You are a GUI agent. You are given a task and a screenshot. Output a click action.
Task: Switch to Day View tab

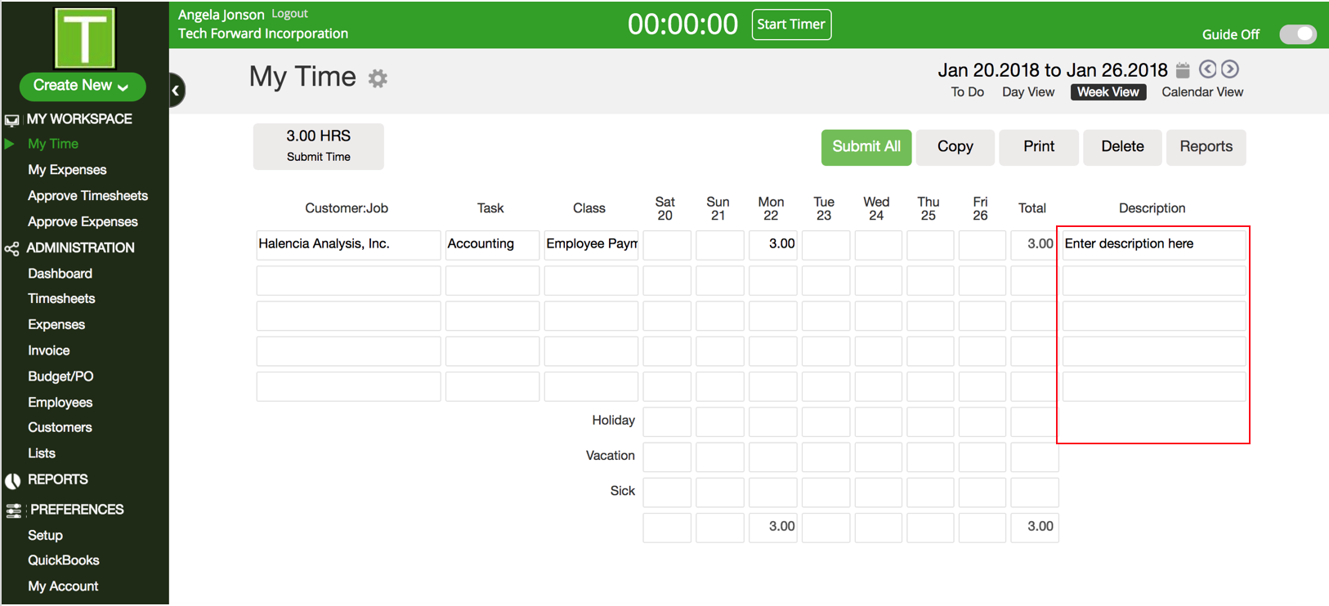tap(1027, 92)
